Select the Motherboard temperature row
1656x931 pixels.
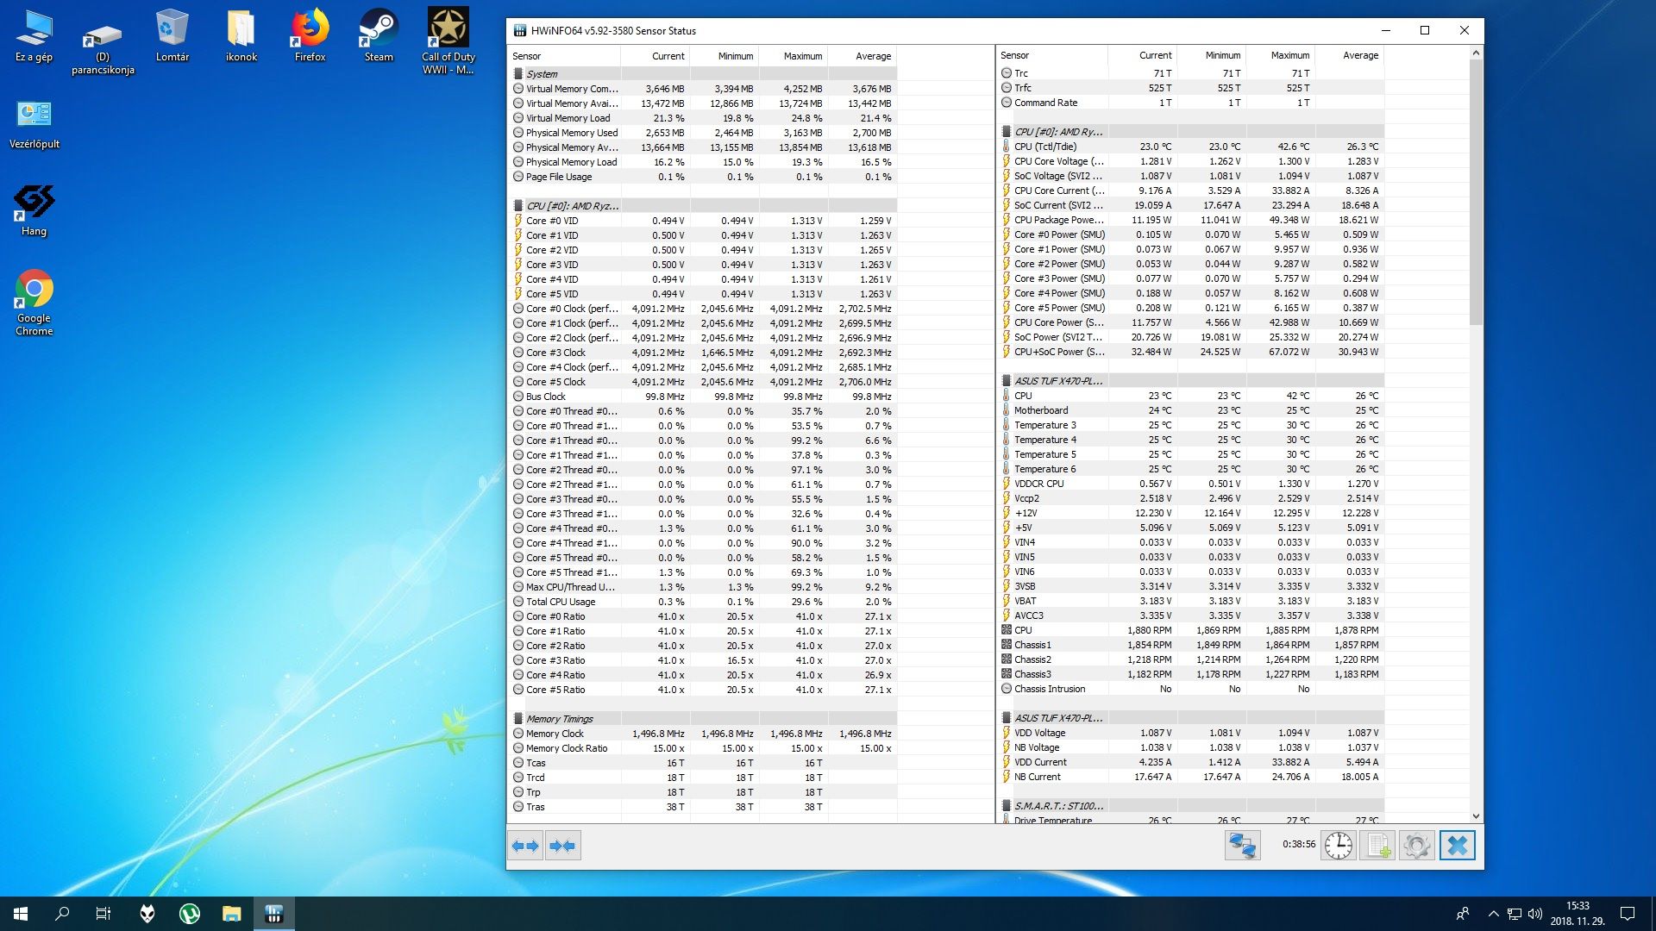coord(1192,410)
